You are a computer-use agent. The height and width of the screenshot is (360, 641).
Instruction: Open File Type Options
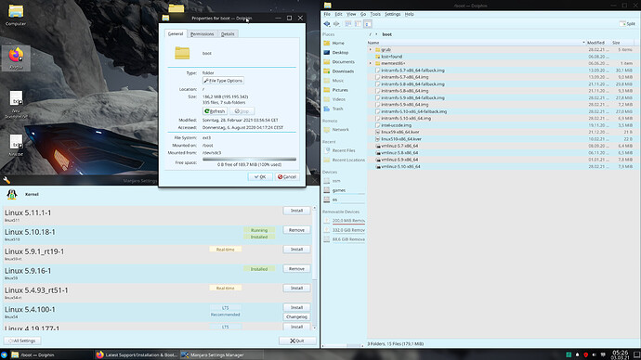223,81
